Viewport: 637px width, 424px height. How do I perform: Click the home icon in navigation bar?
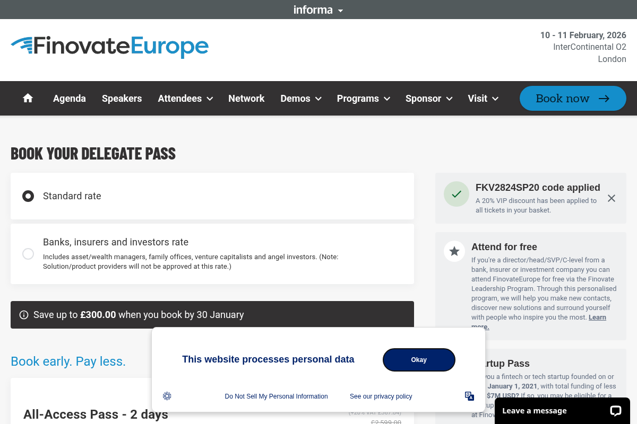click(28, 98)
